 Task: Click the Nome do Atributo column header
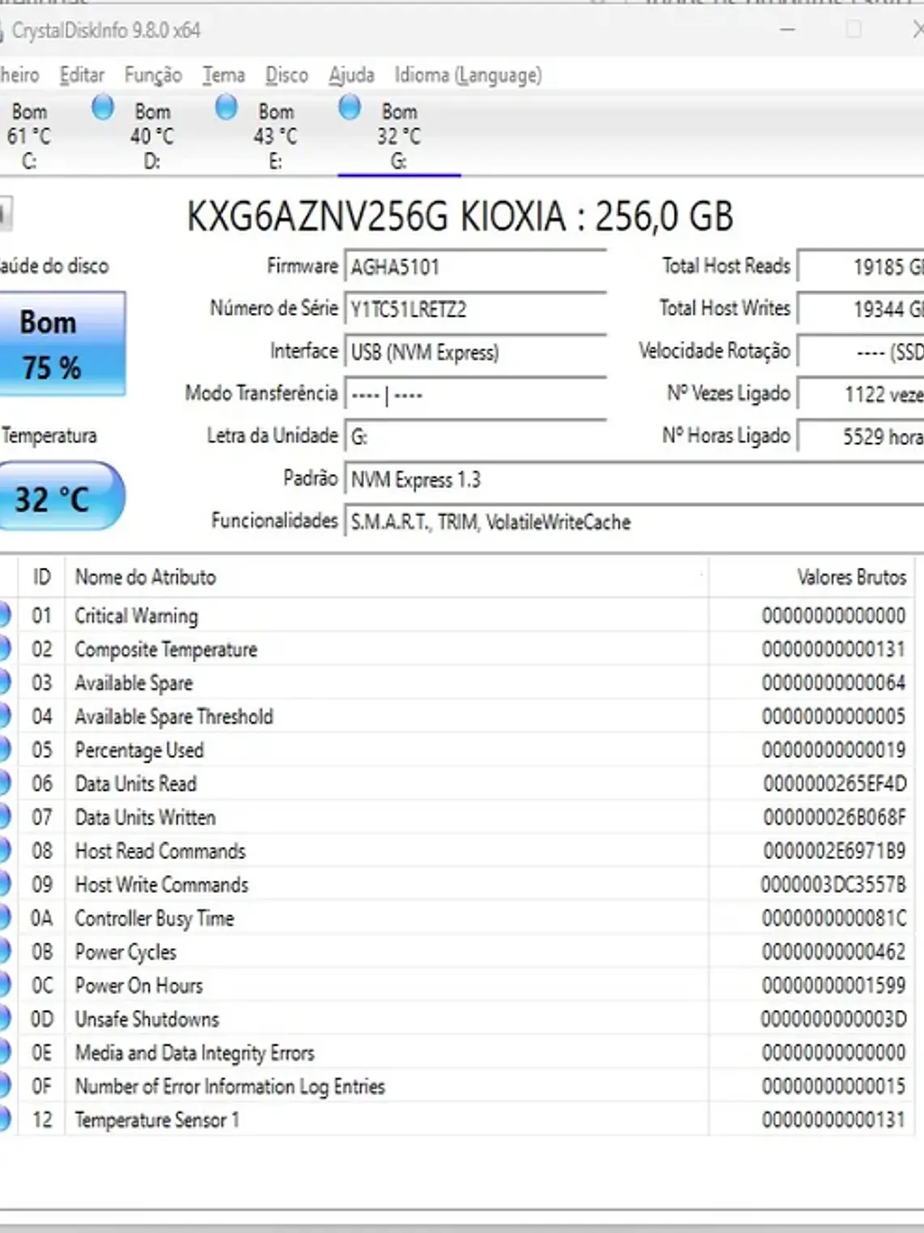tap(387, 577)
